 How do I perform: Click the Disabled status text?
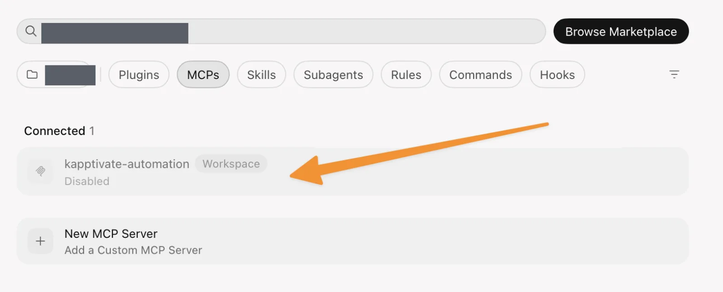click(x=87, y=181)
